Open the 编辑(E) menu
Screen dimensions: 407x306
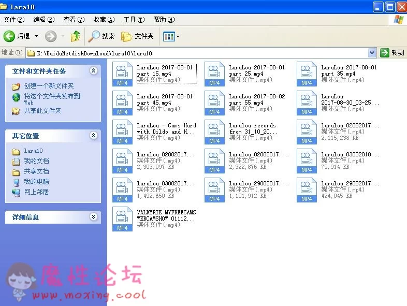coord(44,20)
